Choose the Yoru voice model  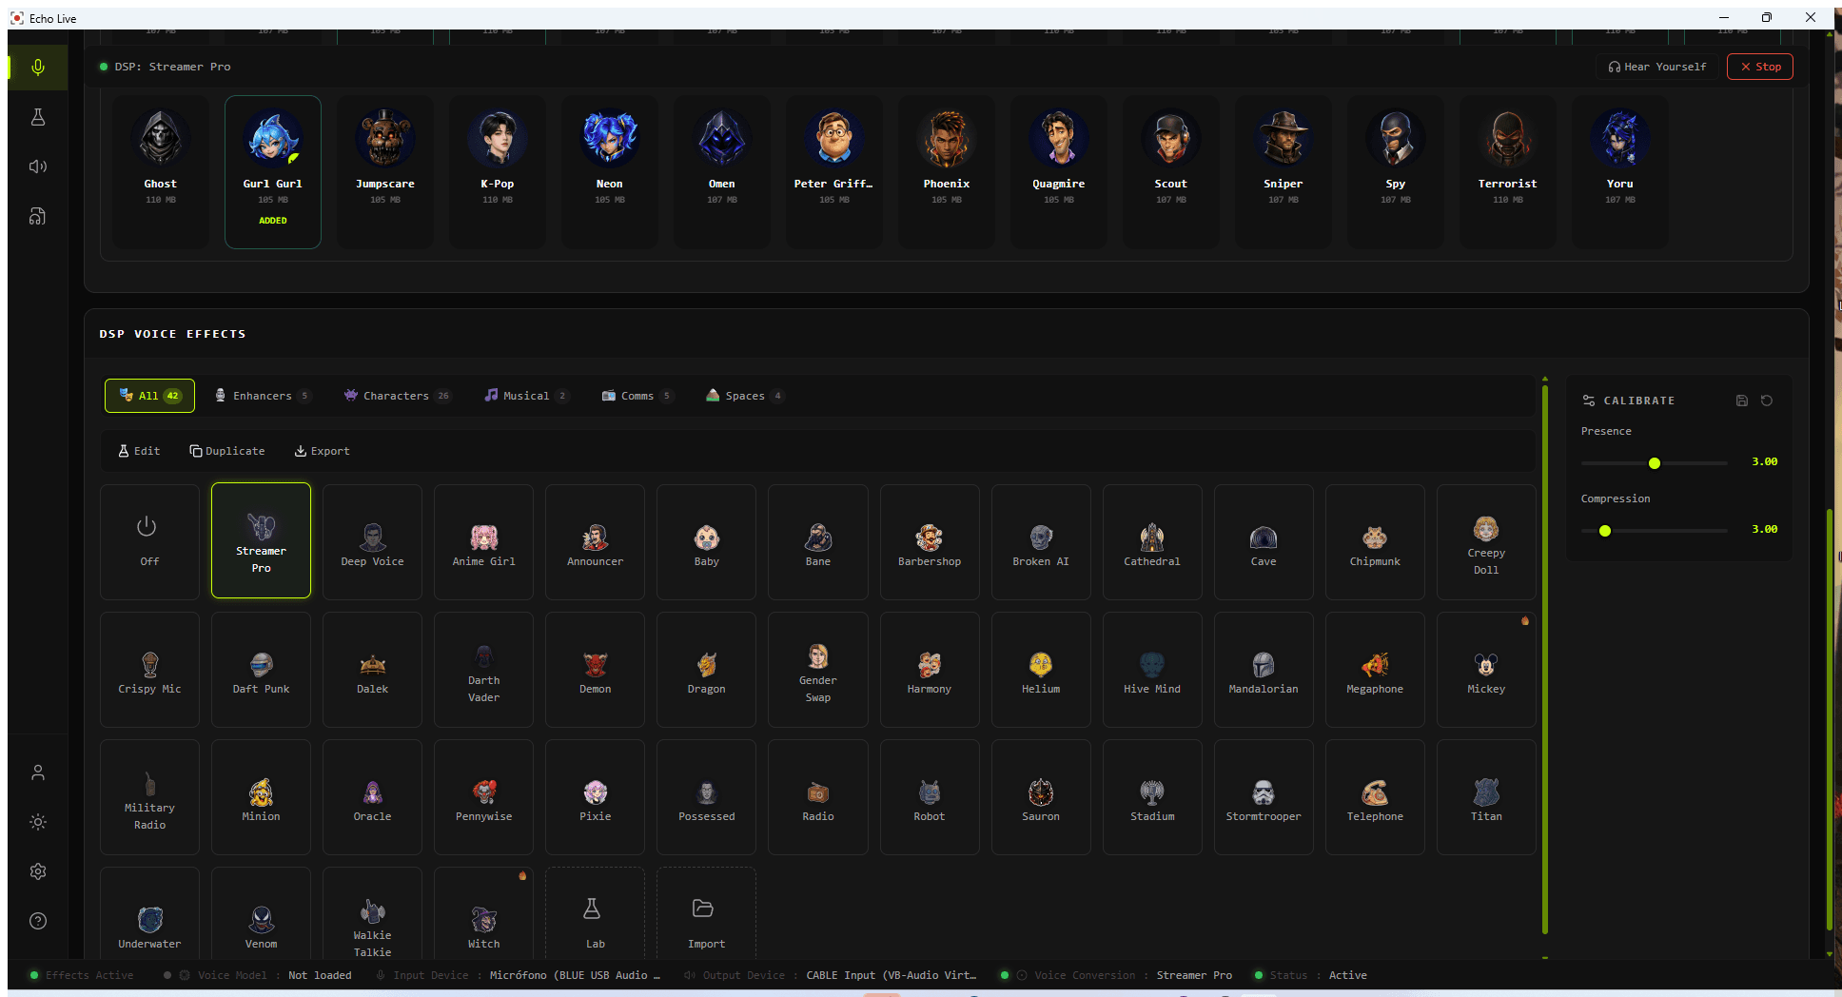coord(1620,172)
